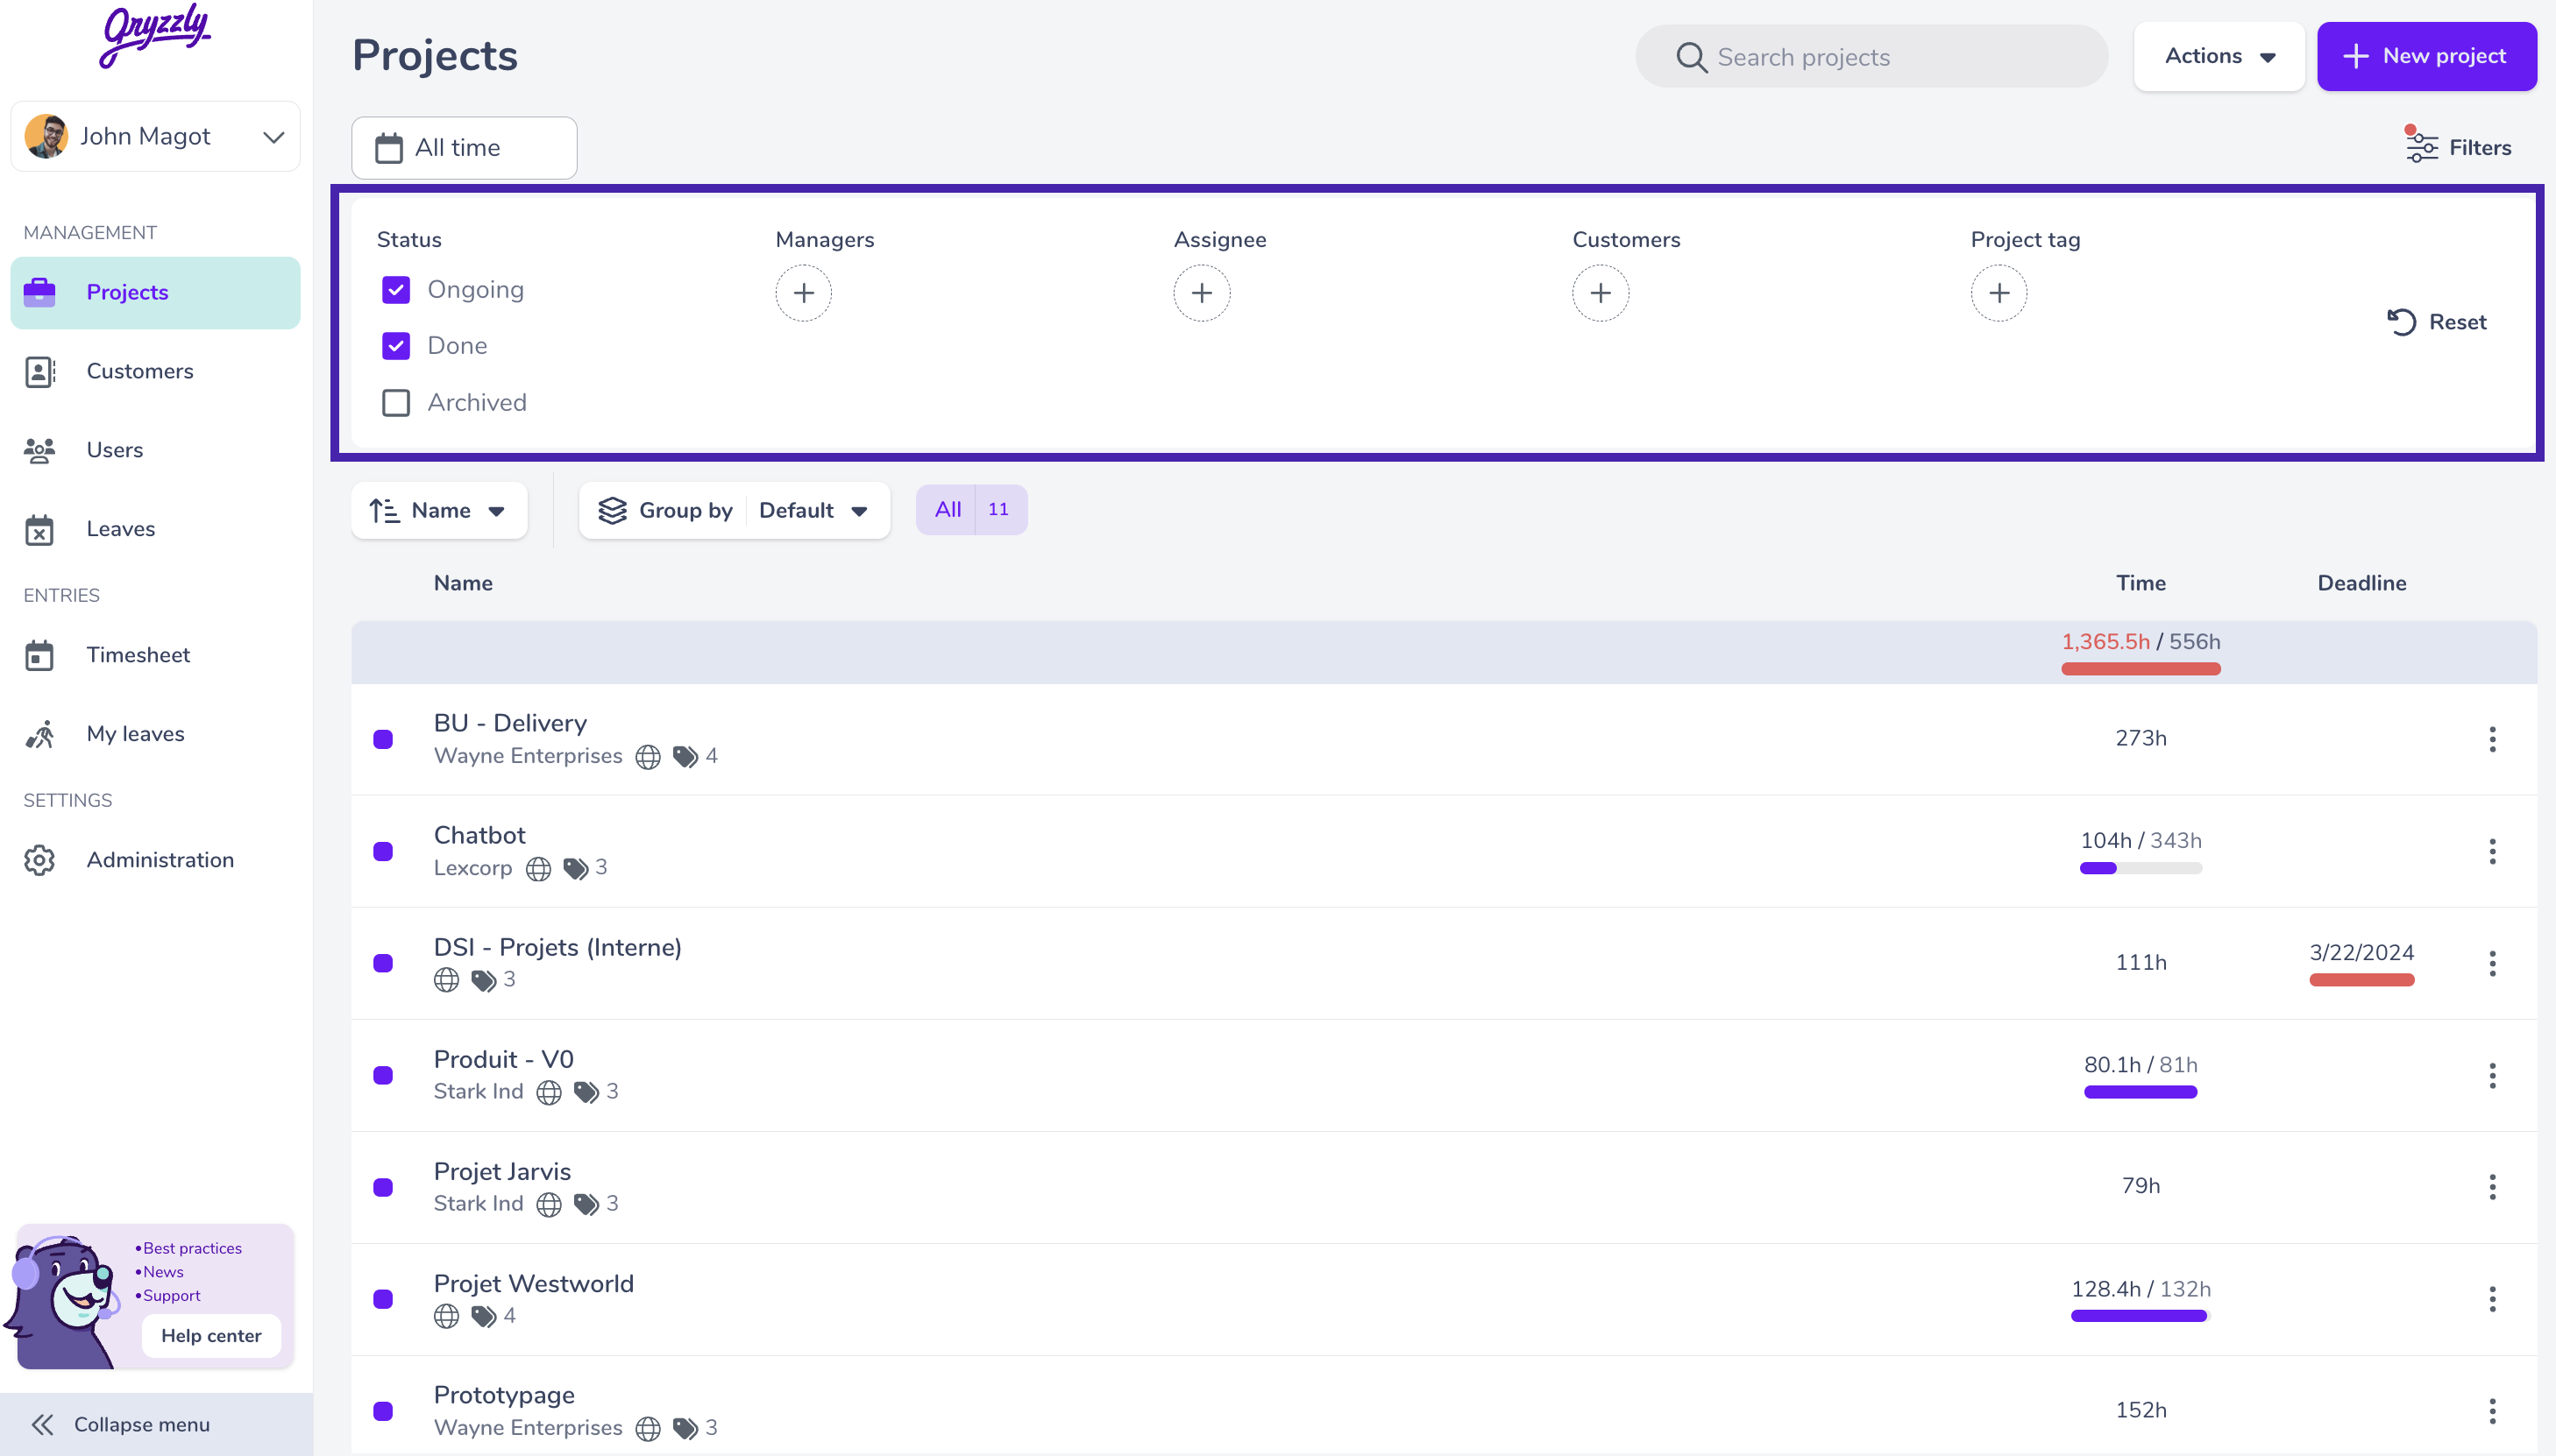Go to Projects in the sidebar
Screen dimensions: 2556x1456
click(155, 293)
